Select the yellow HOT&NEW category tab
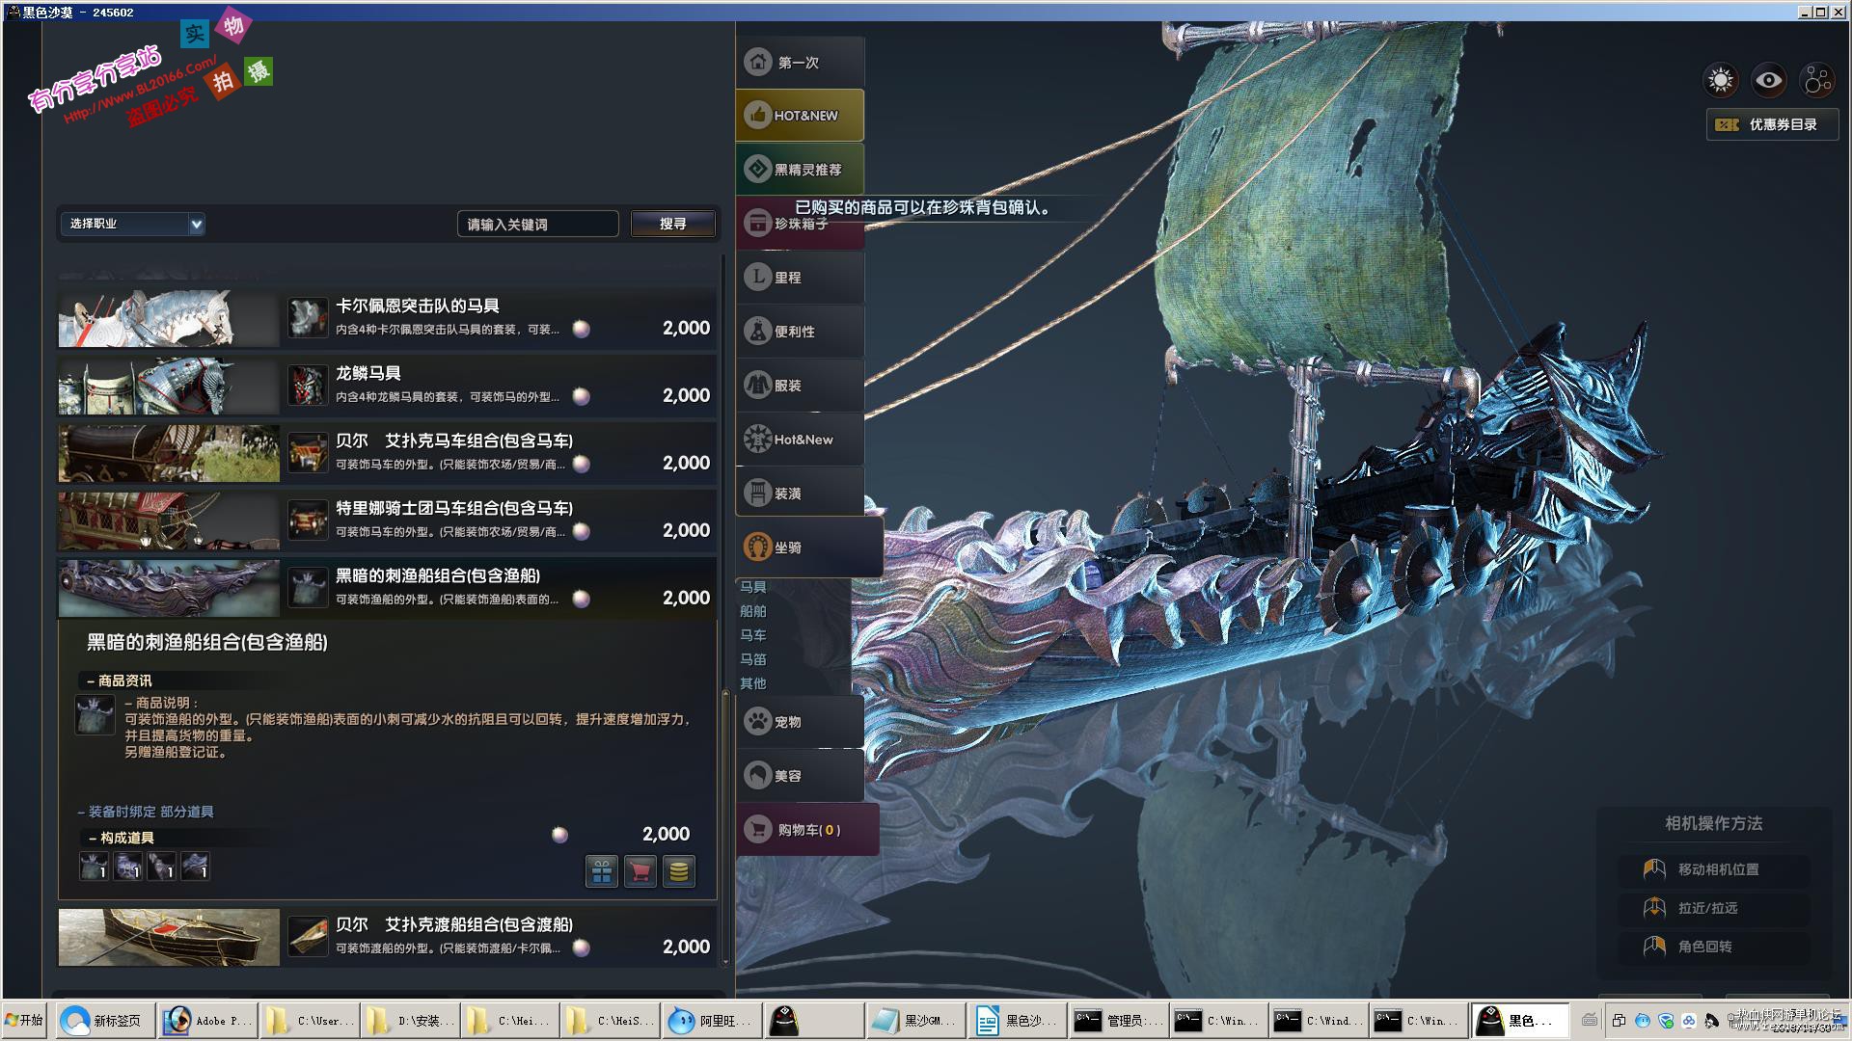This screenshot has height=1041, width=1852. 800,116
